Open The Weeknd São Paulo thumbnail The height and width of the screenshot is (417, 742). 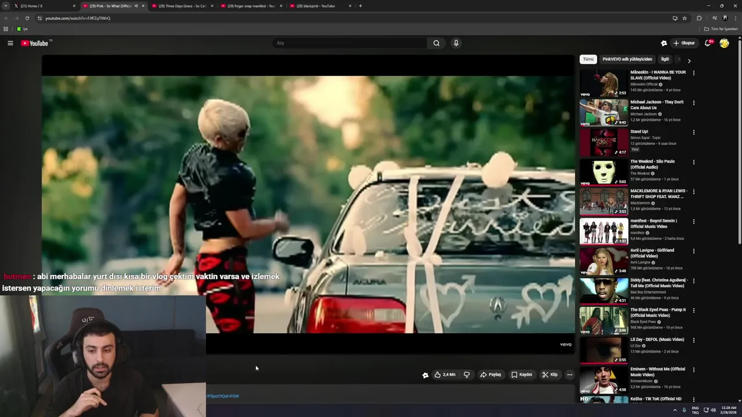click(x=603, y=172)
